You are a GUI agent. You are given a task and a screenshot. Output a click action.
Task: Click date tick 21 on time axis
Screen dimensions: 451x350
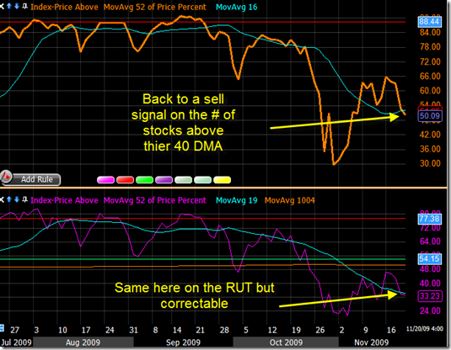point(200,330)
